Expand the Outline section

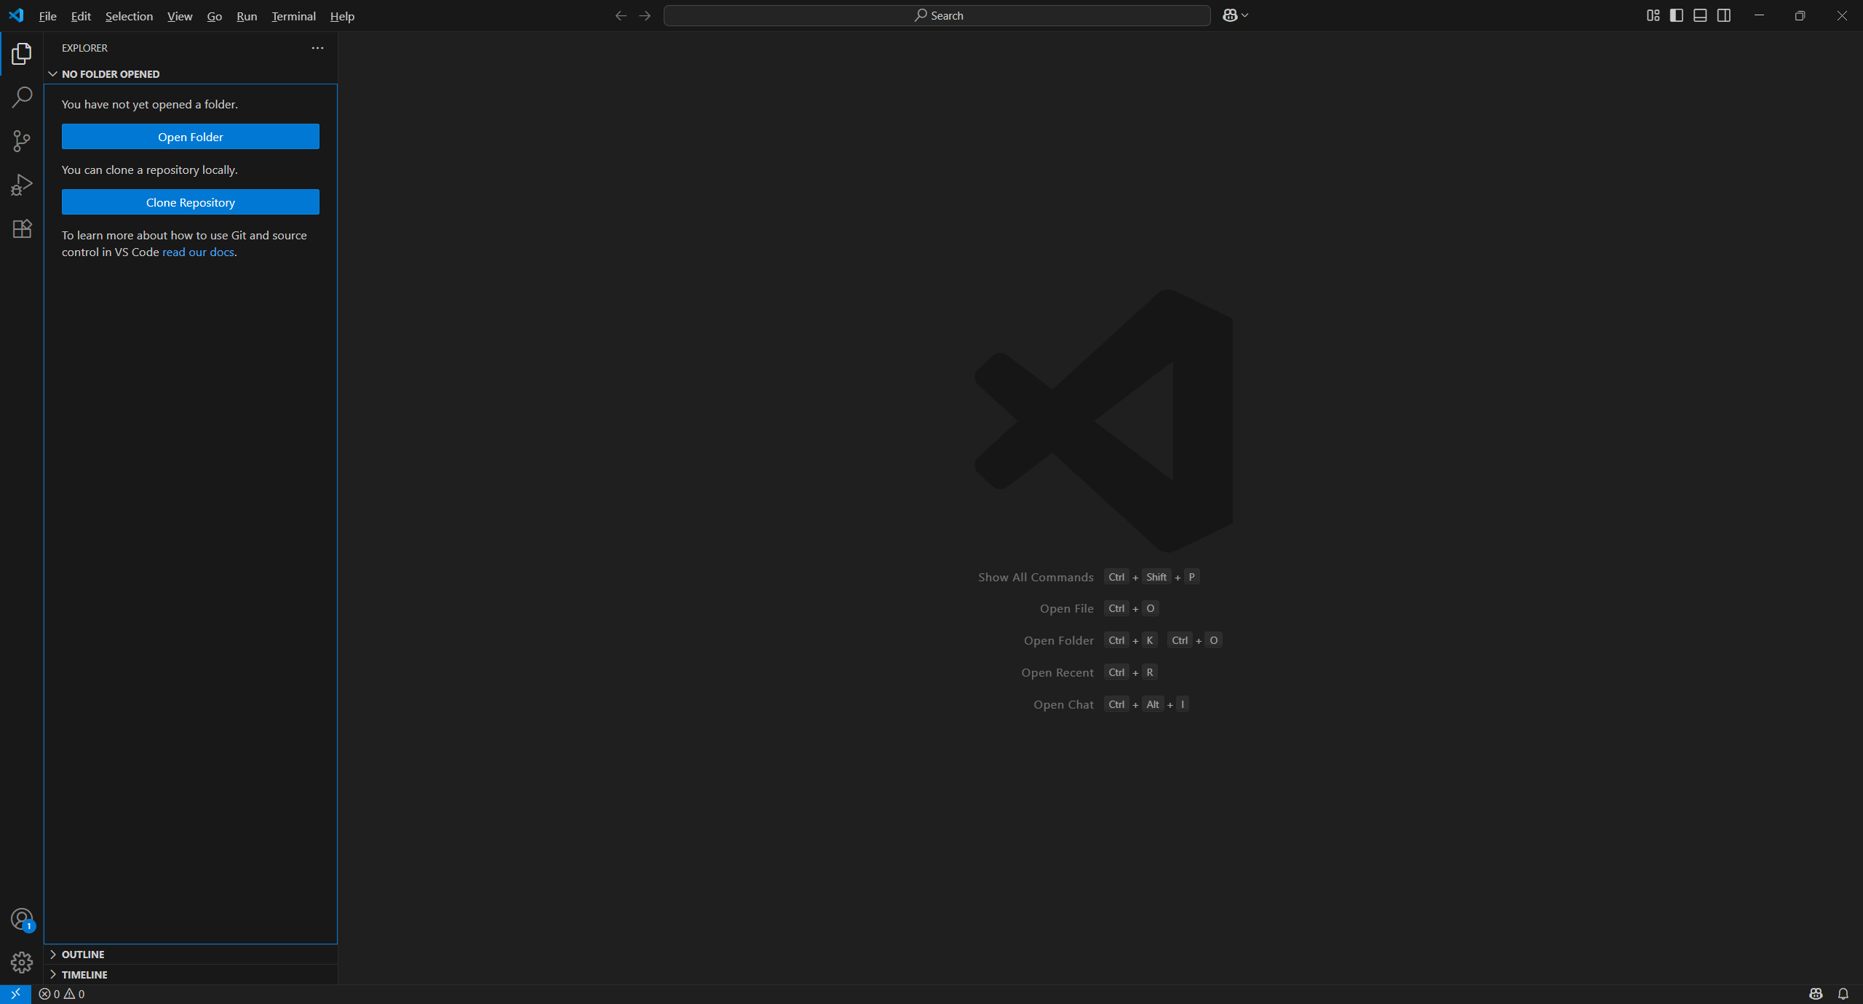(83, 954)
